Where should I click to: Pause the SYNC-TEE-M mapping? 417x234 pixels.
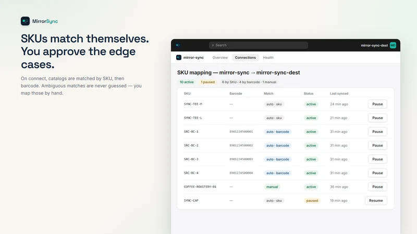click(377, 105)
